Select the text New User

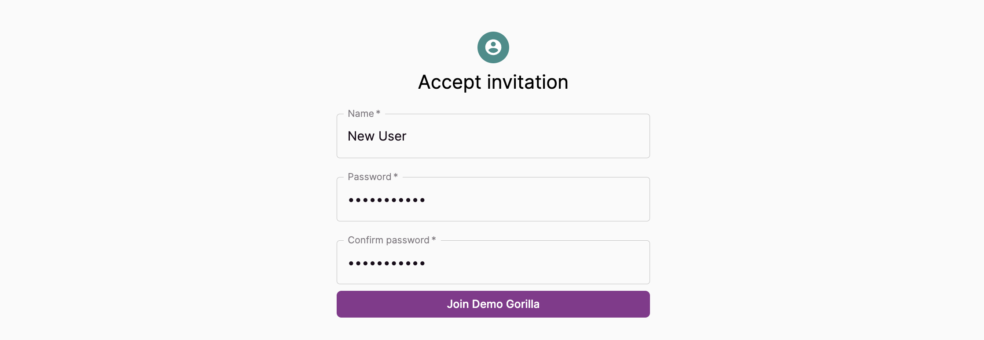[377, 136]
